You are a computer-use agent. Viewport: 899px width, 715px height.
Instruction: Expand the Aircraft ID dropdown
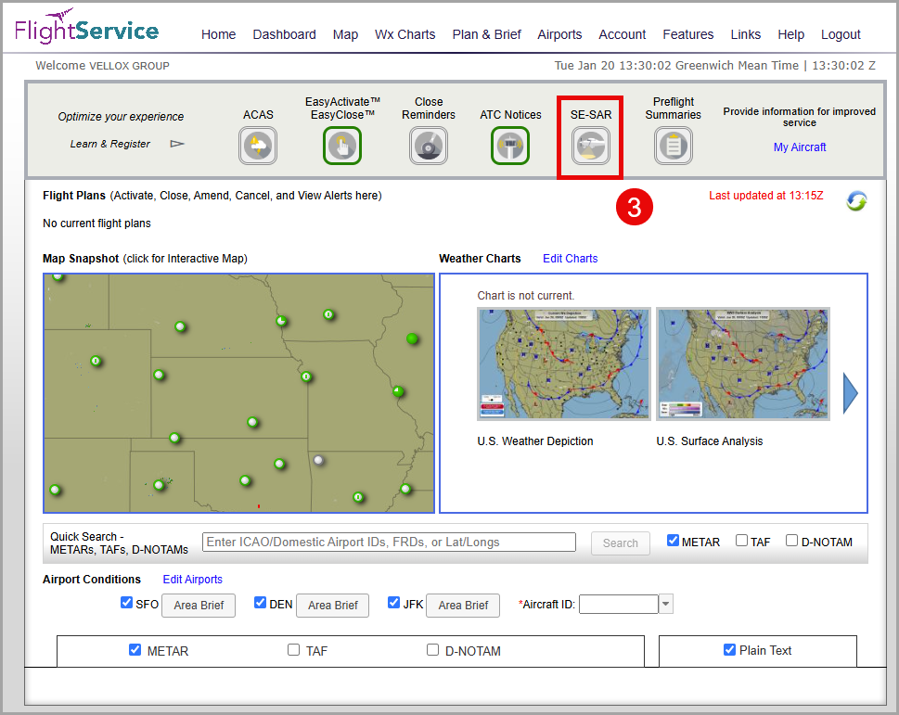pos(666,605)
